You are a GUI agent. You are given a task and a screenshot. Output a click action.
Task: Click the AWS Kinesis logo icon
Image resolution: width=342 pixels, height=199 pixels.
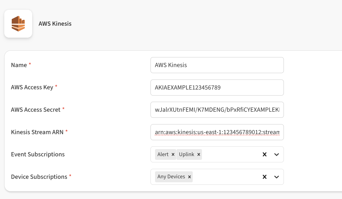(x=18, y=24)
